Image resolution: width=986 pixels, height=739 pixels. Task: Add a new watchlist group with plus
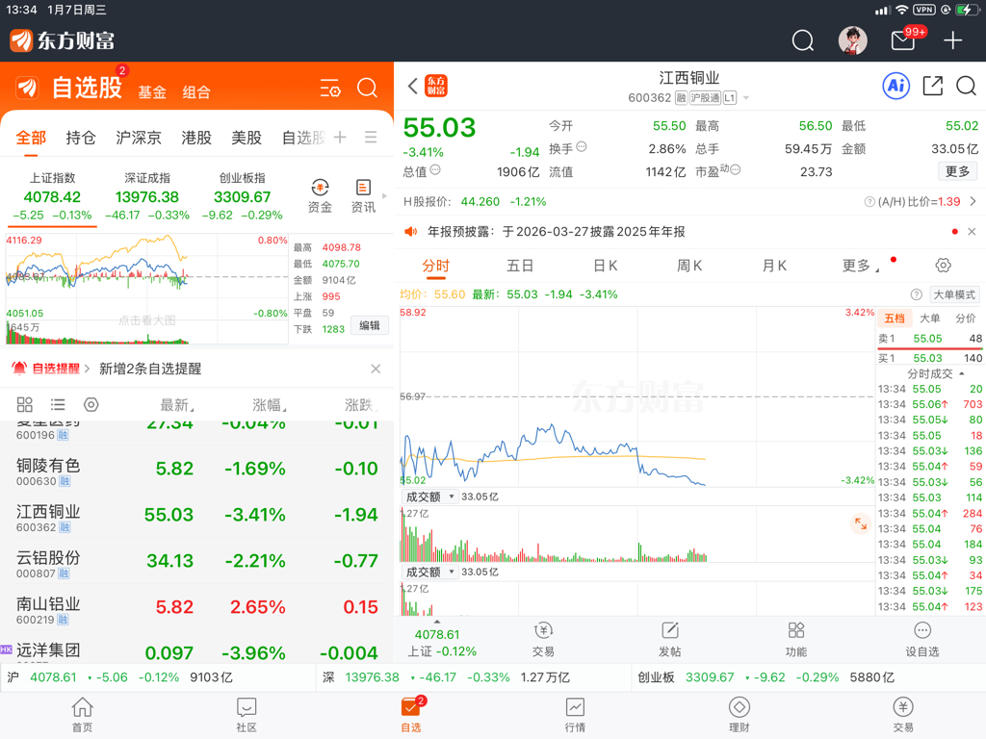340,137
